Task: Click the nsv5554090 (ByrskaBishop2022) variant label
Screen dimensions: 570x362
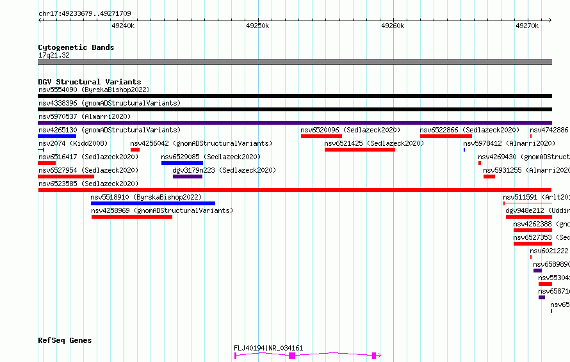Action: [x=94, y=90]
